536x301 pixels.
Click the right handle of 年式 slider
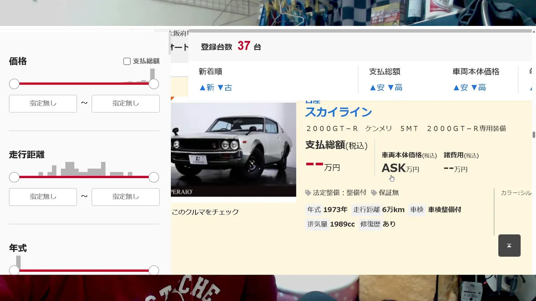tap(154, 270)
